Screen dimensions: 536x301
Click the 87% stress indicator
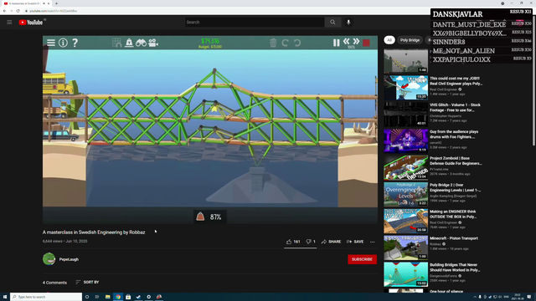click(x=210, y=217)
